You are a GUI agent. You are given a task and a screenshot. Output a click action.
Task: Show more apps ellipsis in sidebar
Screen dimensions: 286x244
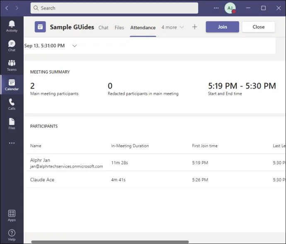tap(12, 143)
